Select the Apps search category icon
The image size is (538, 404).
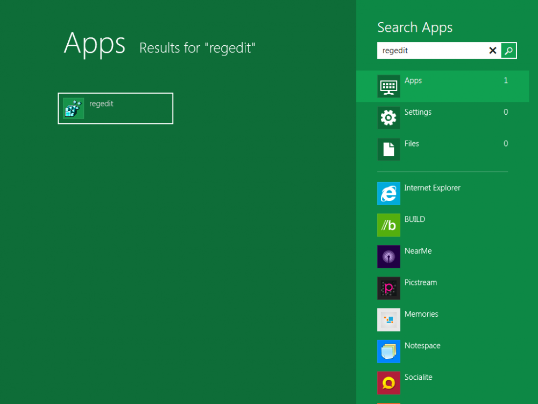pos(389,86)
